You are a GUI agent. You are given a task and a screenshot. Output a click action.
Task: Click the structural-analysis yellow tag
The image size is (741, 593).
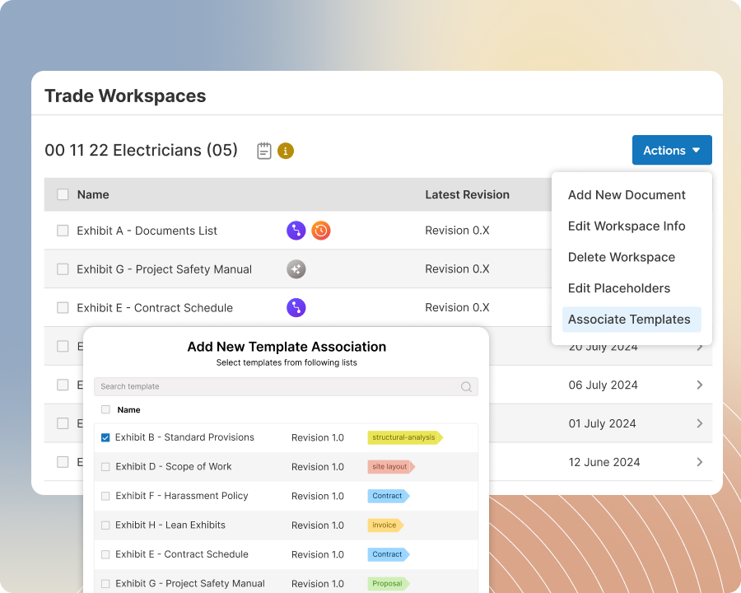405,437
